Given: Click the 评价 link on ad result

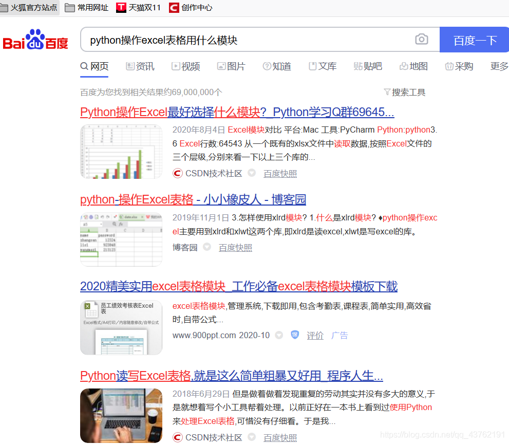Looking at the screenshot, I should click(315, 336).
